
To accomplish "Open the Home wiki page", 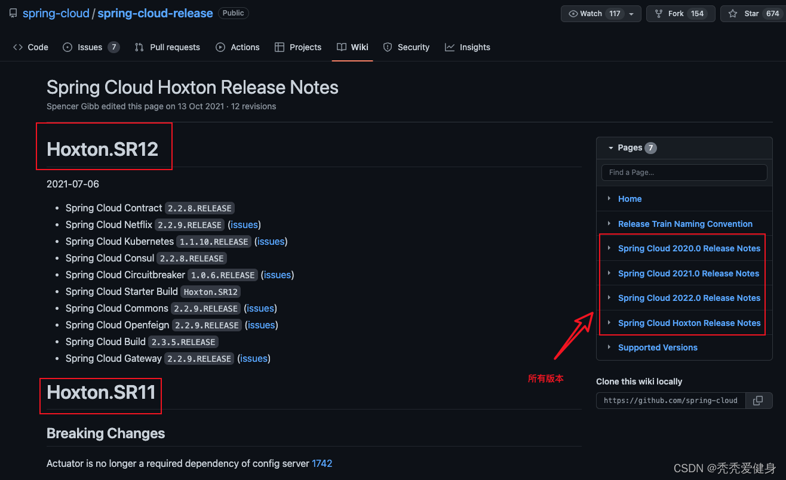I will coord(630,199).
